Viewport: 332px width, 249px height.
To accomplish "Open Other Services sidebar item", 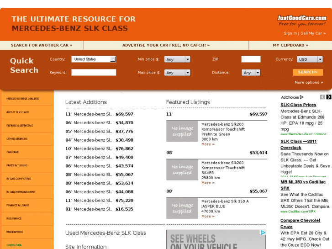I will tap(17, 139).
